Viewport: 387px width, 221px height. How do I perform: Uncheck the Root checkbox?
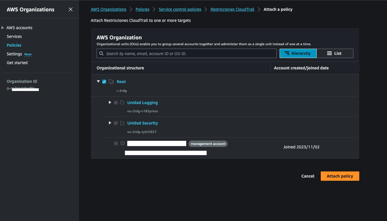104,82
